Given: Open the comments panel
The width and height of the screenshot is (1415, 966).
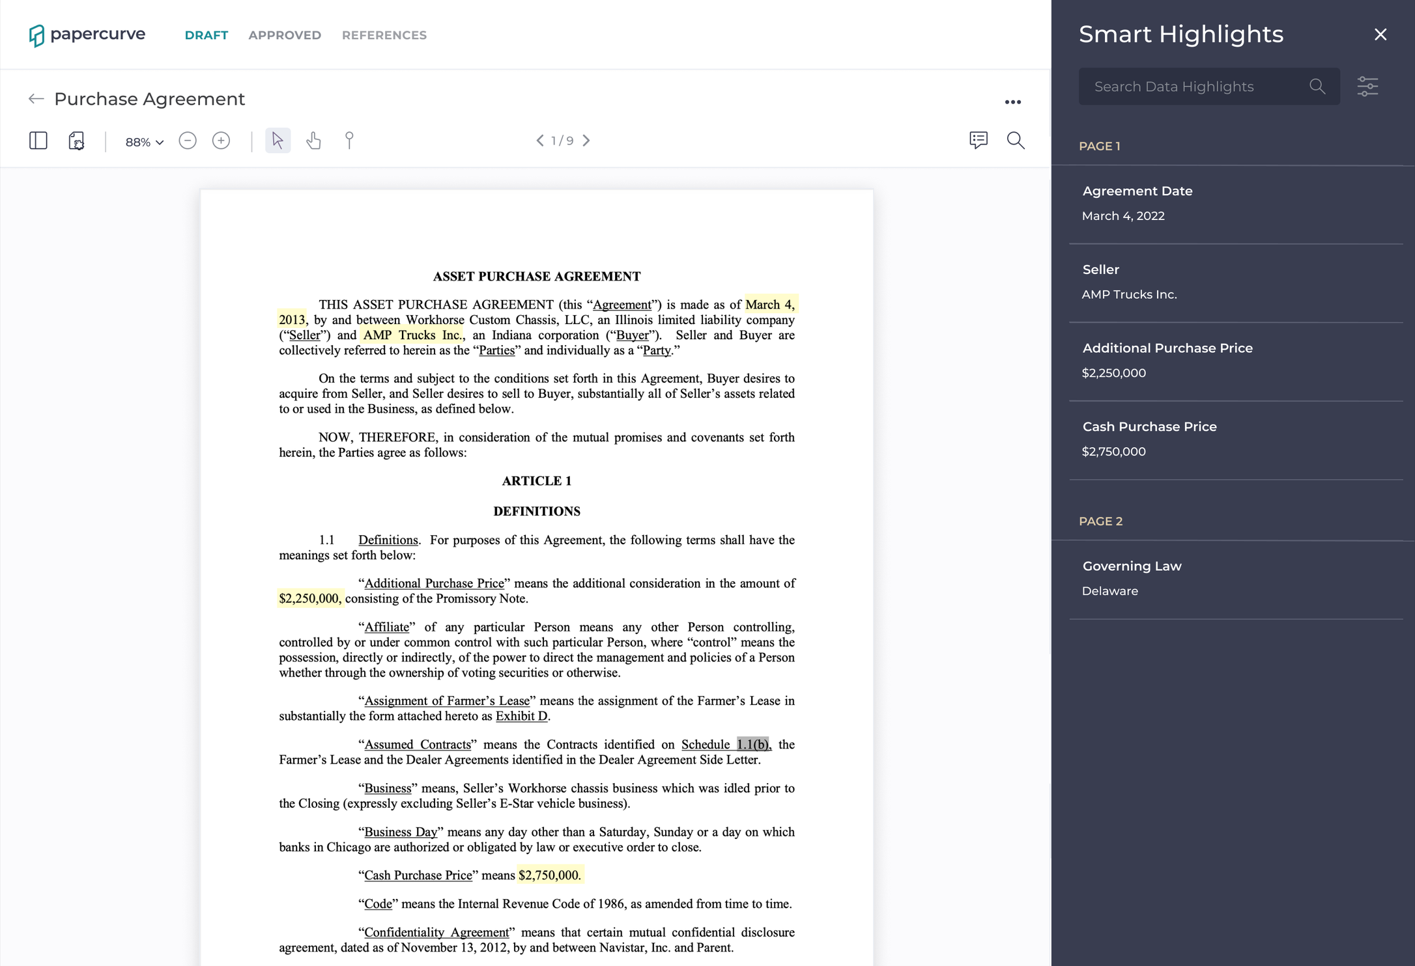Looking at the screenshot, I should point(979,141).
